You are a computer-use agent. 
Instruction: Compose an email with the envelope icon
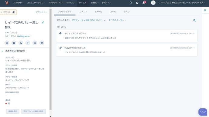[14, 43]
